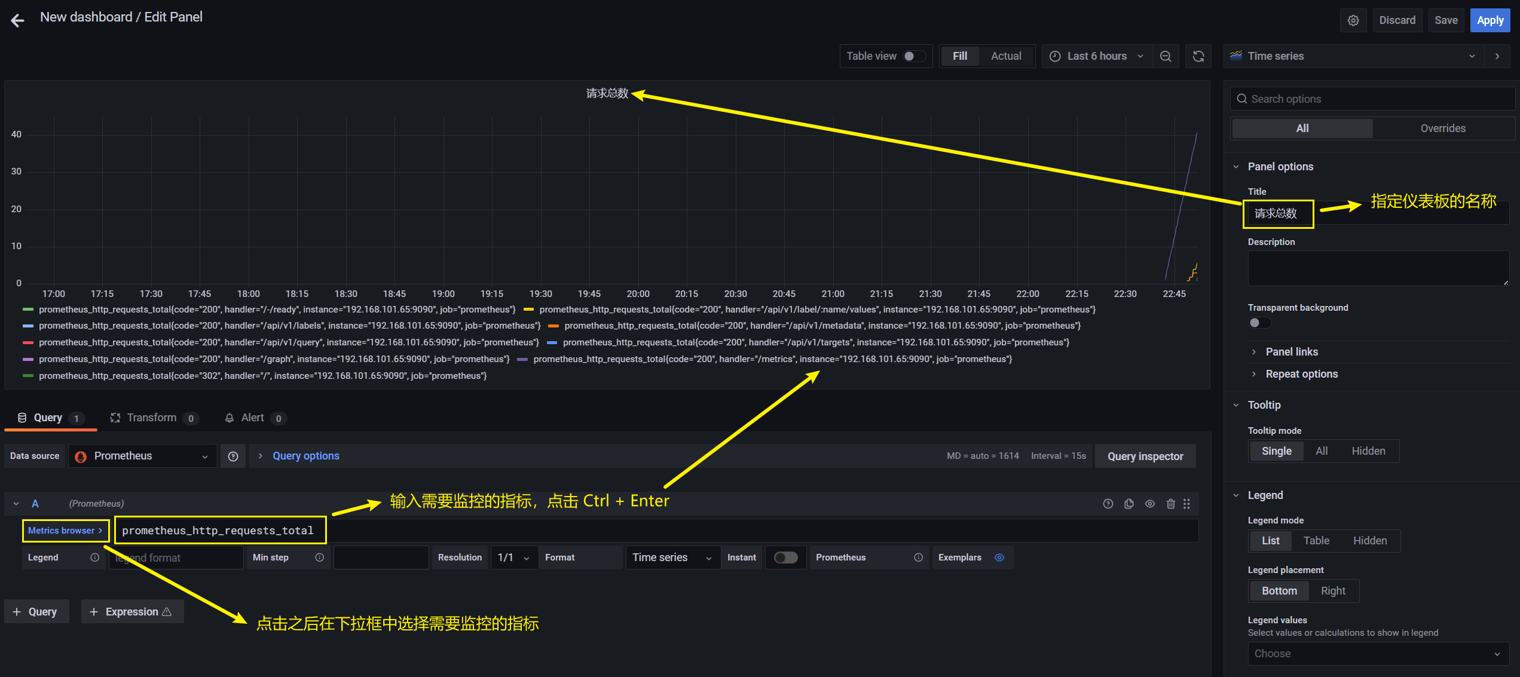Delete query A using trash icon
The height and width of the screenshot is (677, 1520).
click(1170, 504)
